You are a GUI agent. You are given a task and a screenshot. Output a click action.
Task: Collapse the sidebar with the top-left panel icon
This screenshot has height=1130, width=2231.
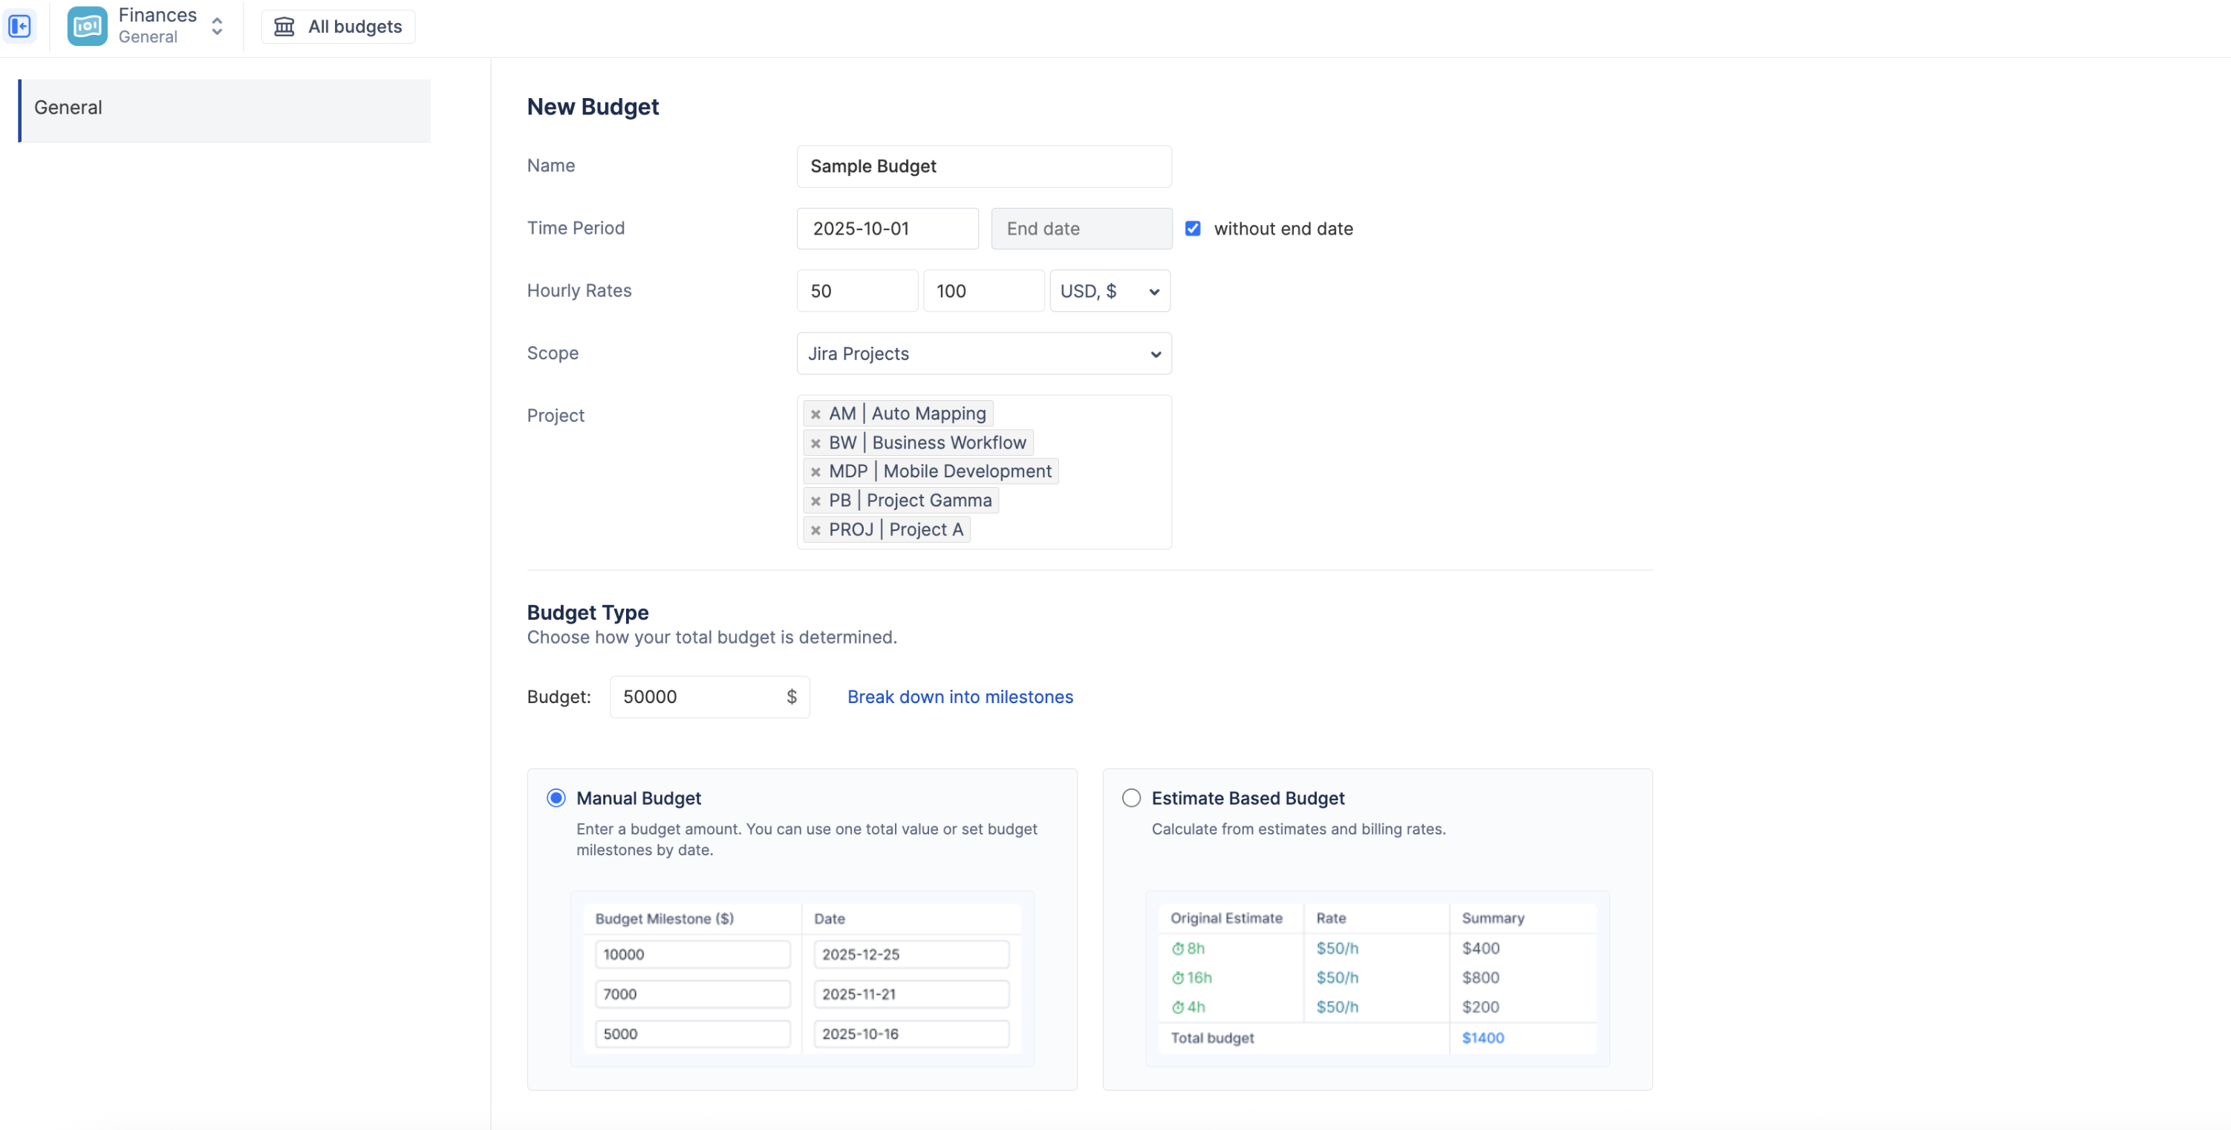19,26
